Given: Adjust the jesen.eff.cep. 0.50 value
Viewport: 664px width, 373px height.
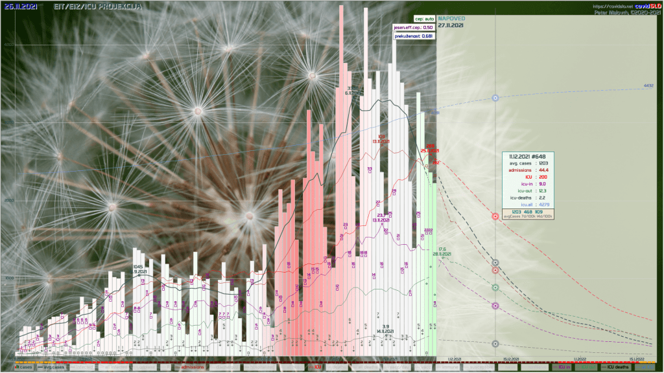Looking at the screenshot, I should tap(414, 28).
